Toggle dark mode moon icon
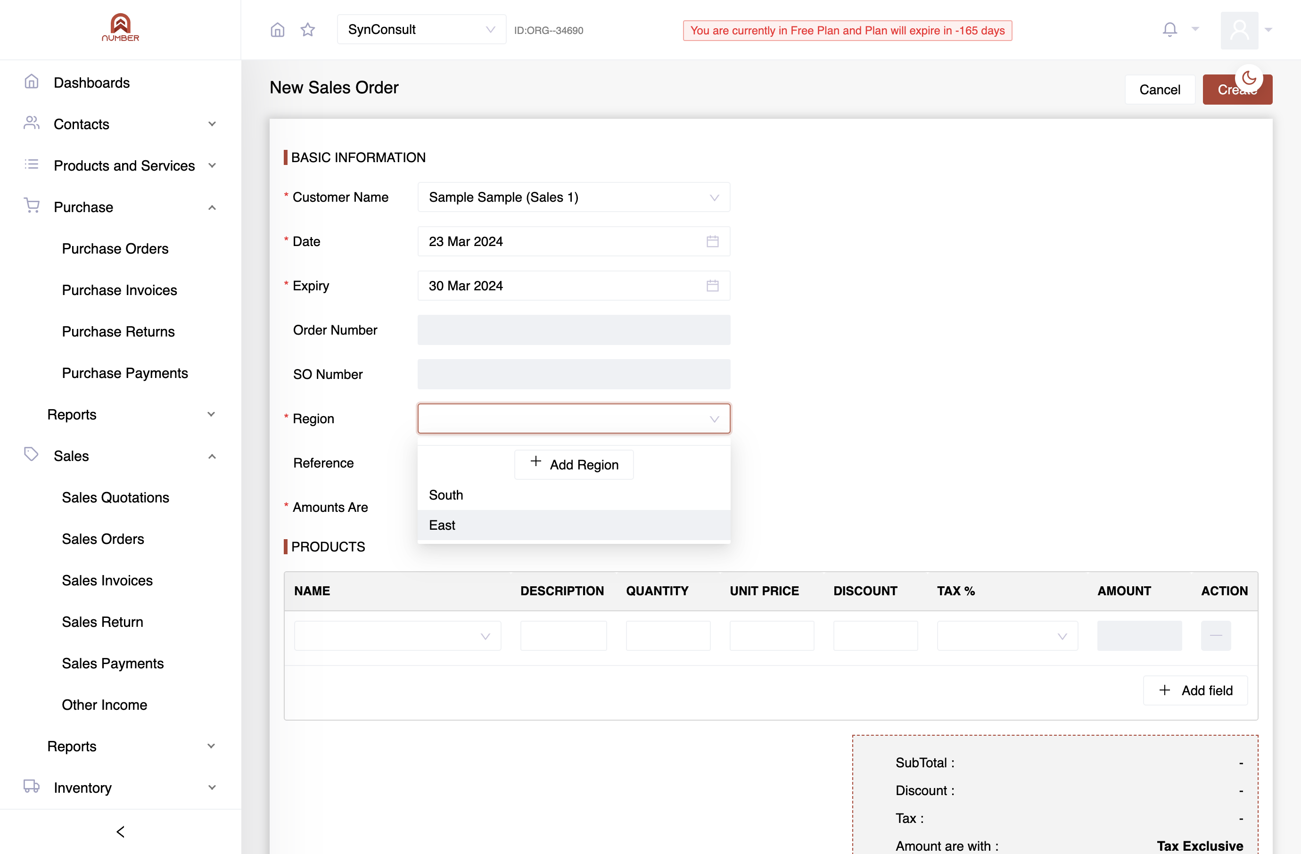The height and width of the screenshot is (854, 1301). point(1249,78)
